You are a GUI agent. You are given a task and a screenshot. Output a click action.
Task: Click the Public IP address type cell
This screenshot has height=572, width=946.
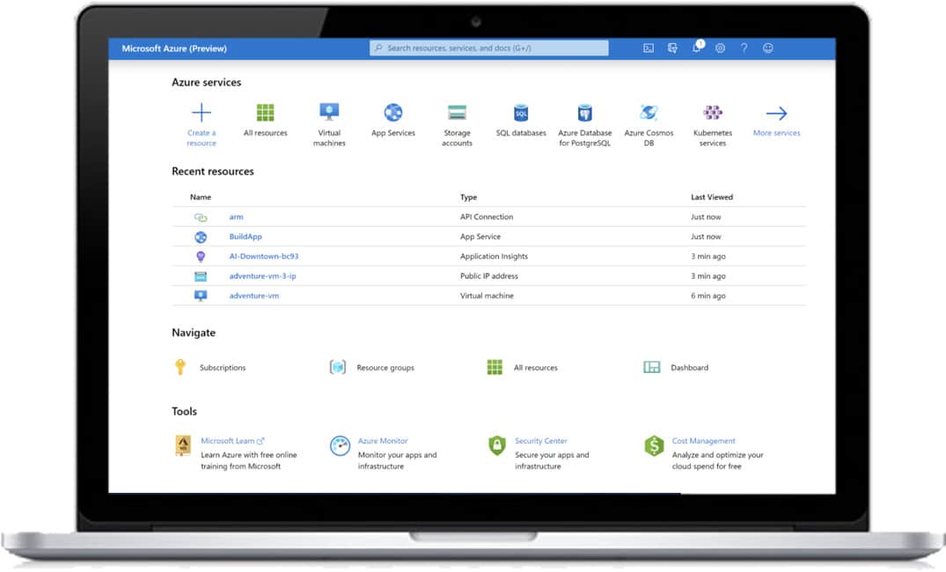489,276
